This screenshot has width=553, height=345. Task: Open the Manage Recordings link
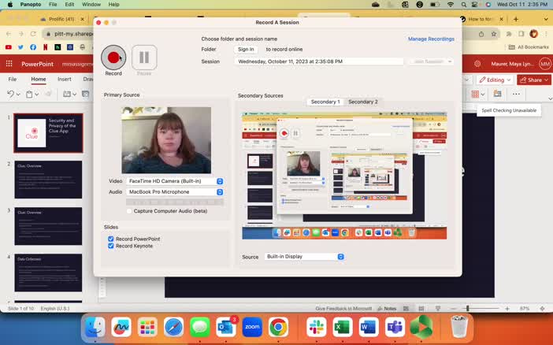coord(431,39)
